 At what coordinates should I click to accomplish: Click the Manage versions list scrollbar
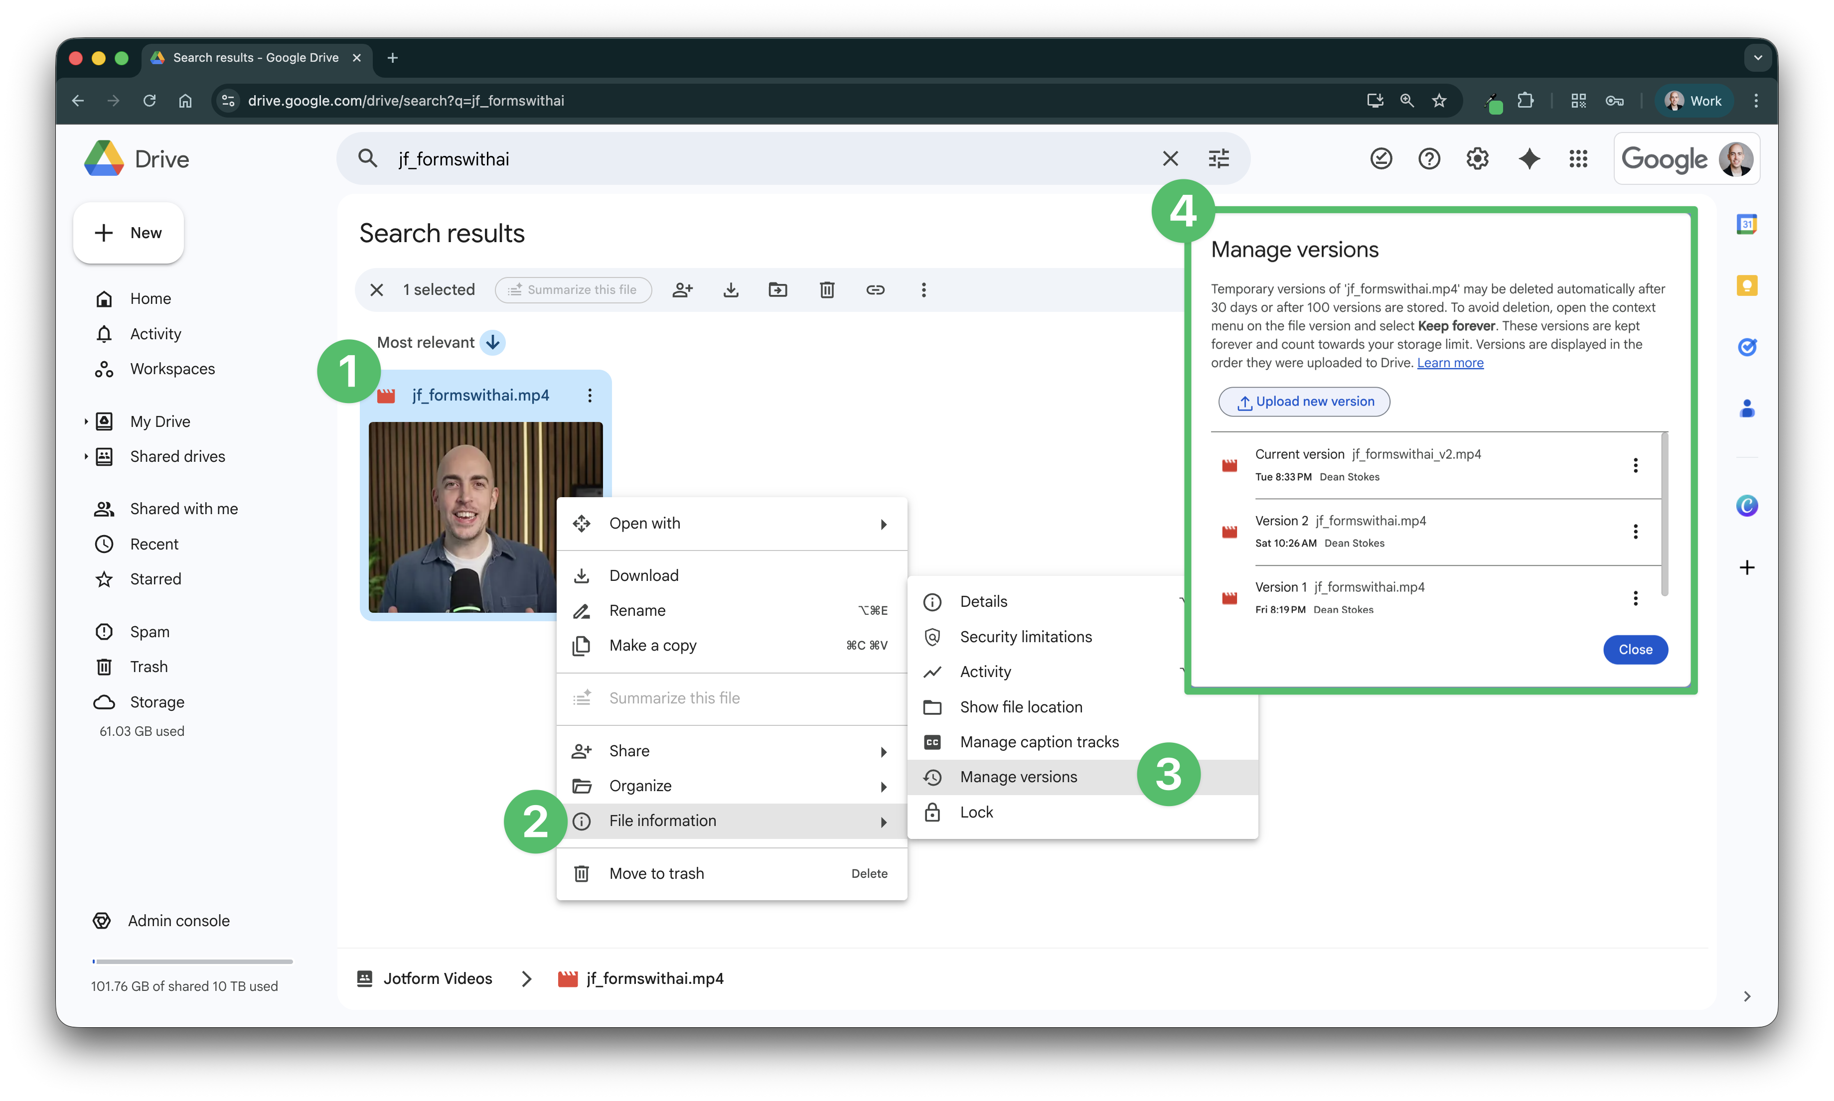[1664, 514]
